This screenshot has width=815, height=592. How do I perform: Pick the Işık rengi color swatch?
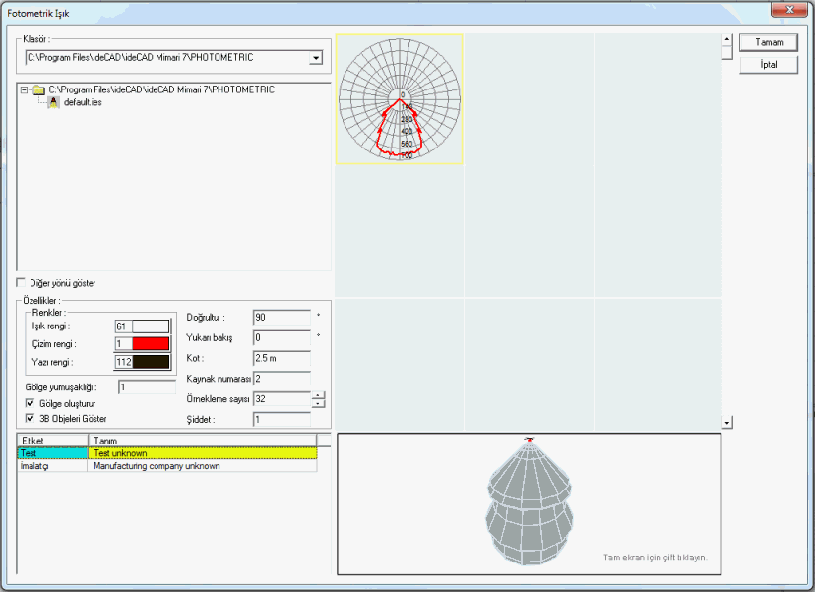[x=151, y=326]
